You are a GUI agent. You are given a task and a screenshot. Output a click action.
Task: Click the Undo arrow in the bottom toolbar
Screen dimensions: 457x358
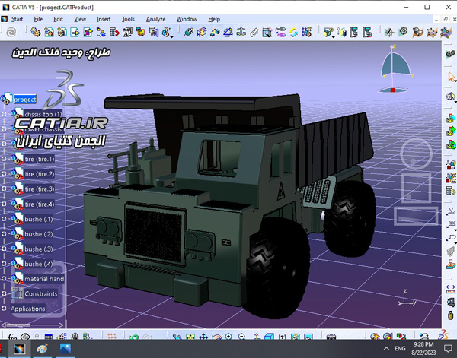[x=134, y=337]
